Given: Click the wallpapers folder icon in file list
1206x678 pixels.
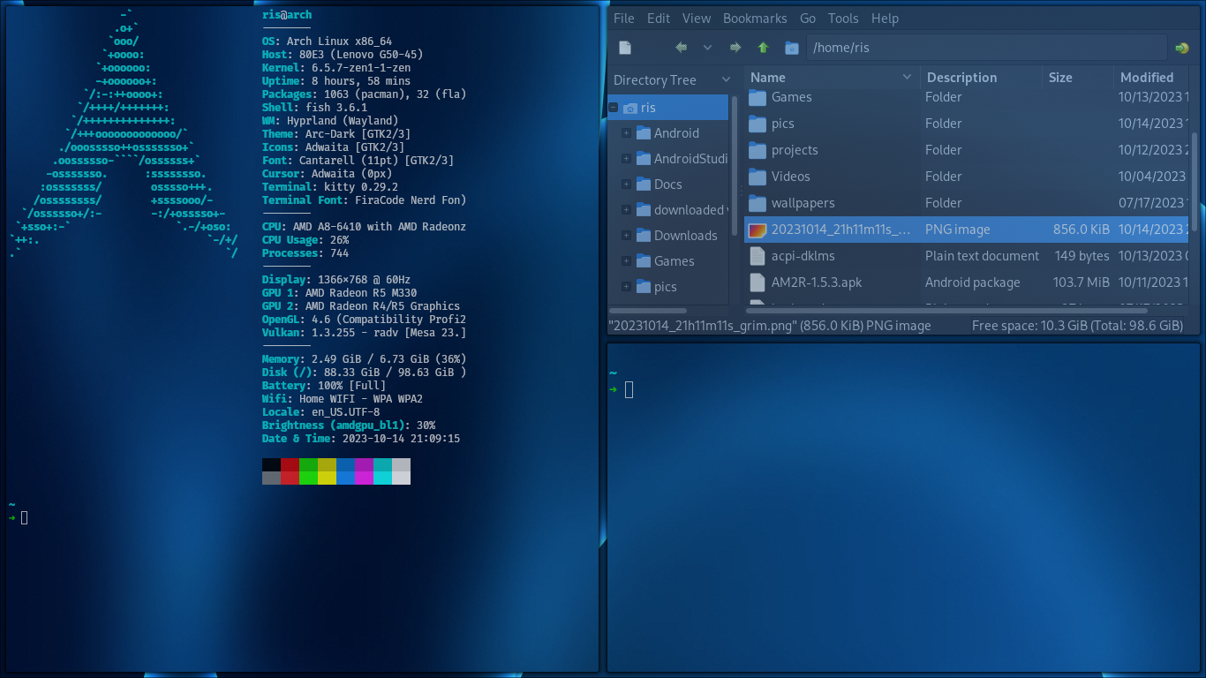Looking at the screenshot, I should 758,203.
